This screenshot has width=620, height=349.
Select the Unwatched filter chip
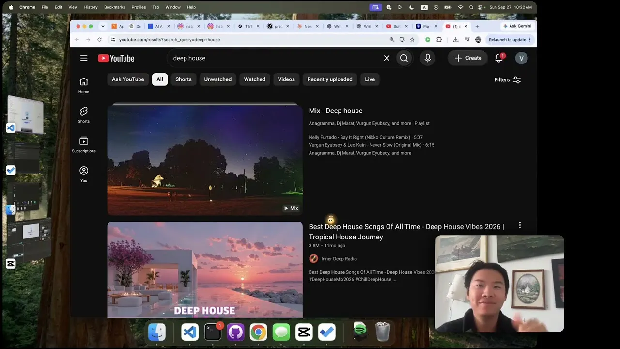[x=218, y=79]
